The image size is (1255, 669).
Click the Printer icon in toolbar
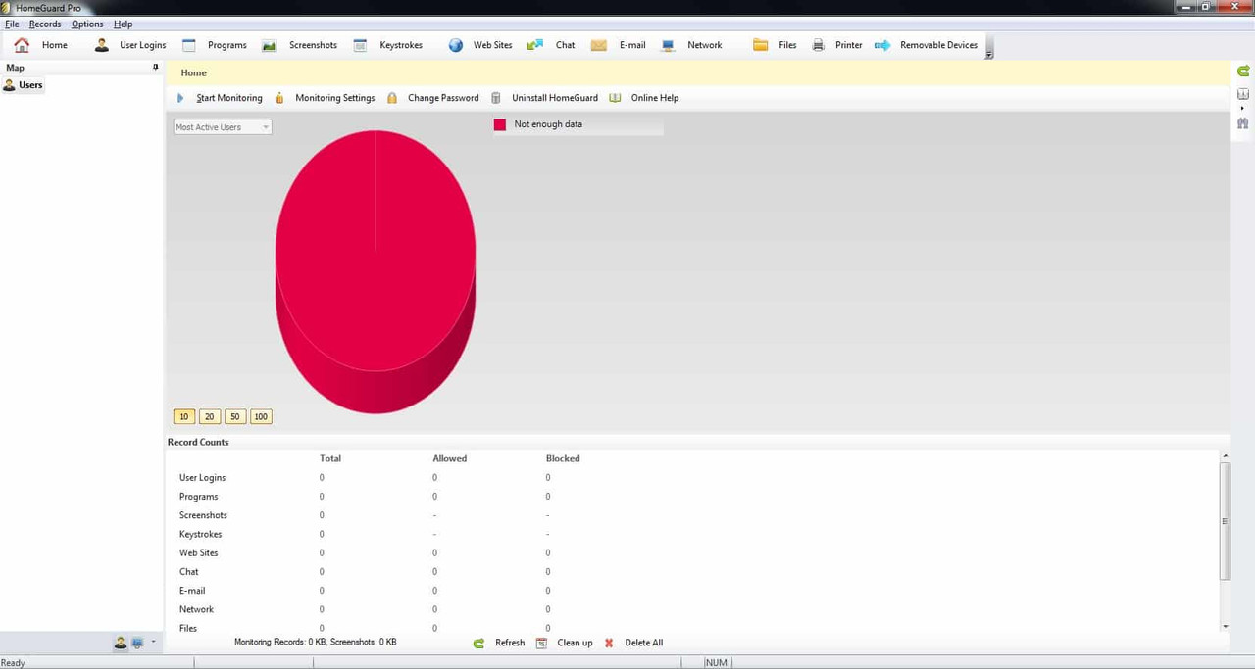point(818,45)
